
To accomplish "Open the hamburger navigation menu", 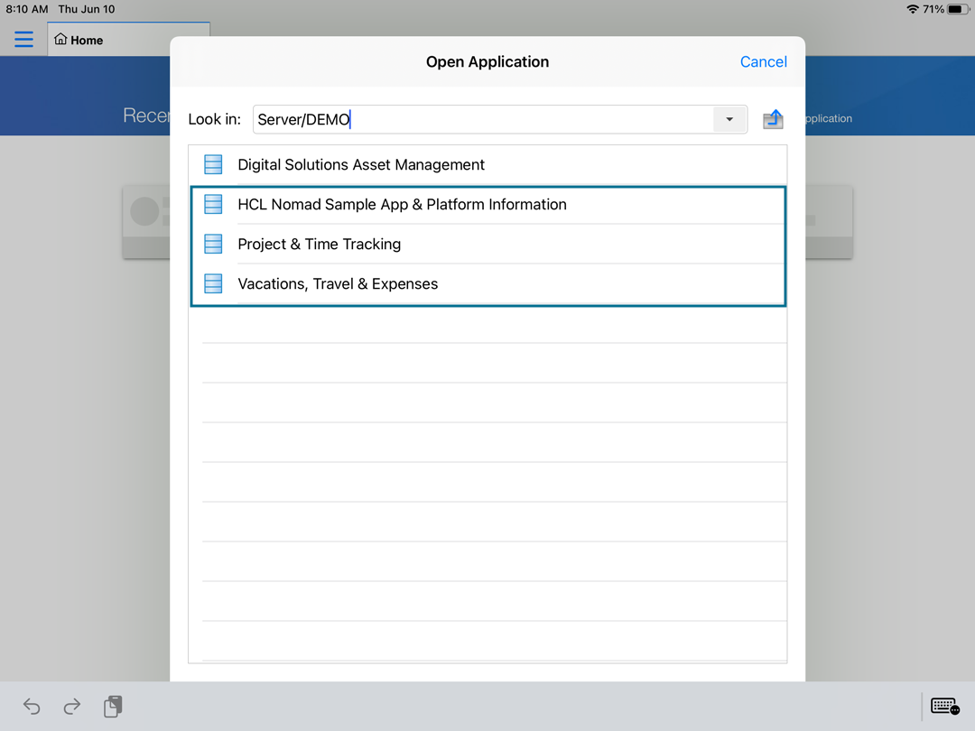I will tap(23, 39).
